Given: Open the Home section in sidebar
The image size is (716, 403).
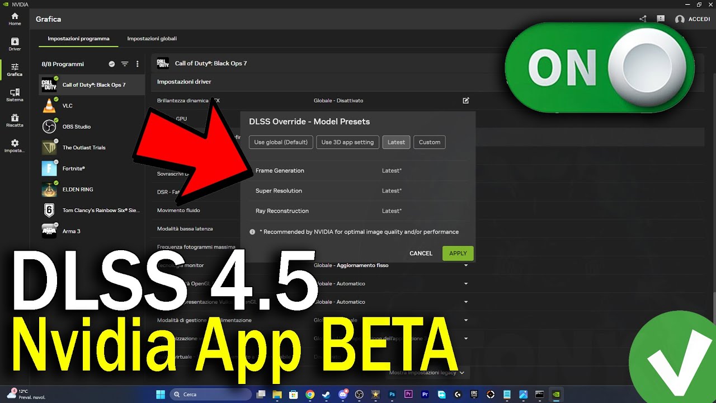Looking at the screenshot, I should 15,19.
